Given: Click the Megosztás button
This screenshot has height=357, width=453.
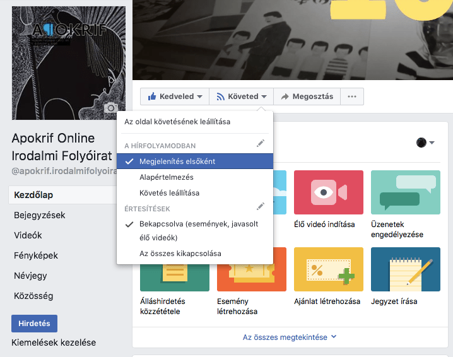Looking at the screenshot, I should coord(307,97).
